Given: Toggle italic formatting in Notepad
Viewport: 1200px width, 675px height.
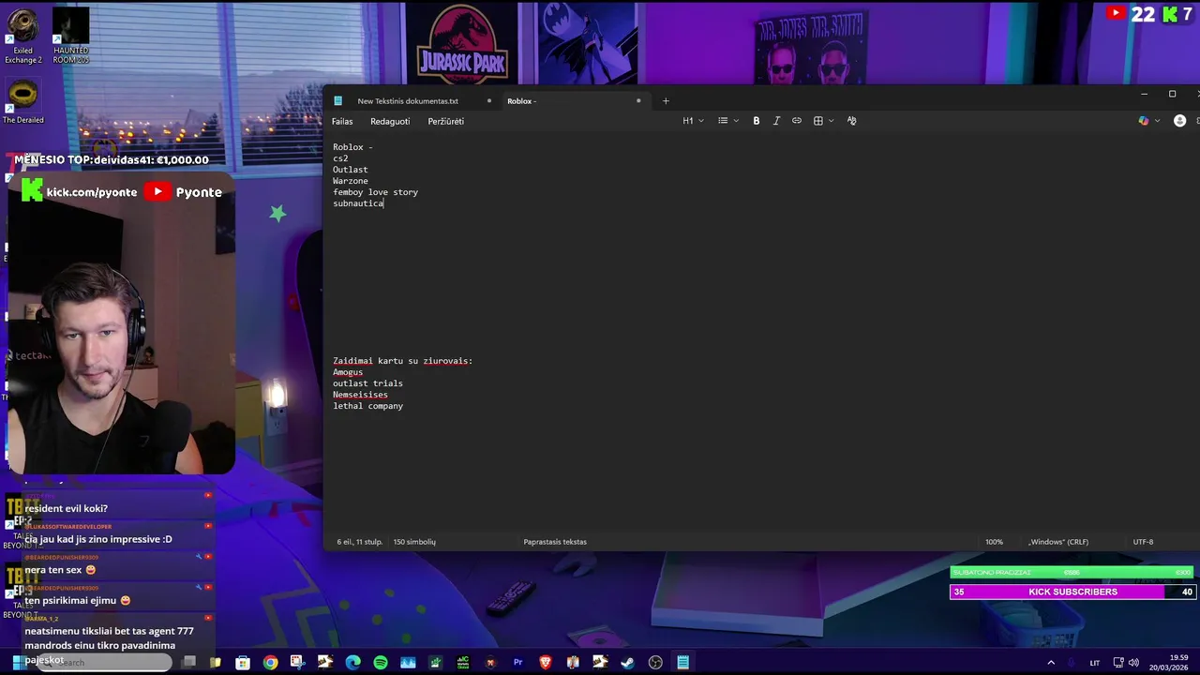Looking at the screenshot, I should pyautogui.click(x=776, y=121).
